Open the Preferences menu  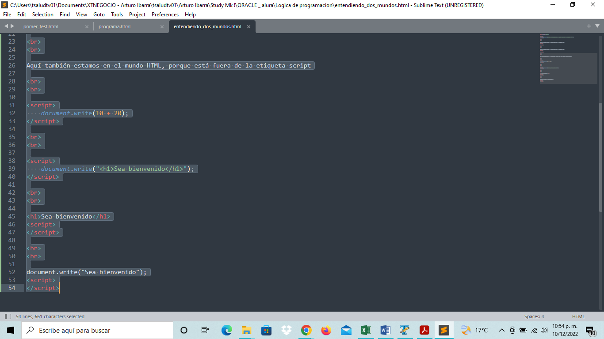coord(165,15)
